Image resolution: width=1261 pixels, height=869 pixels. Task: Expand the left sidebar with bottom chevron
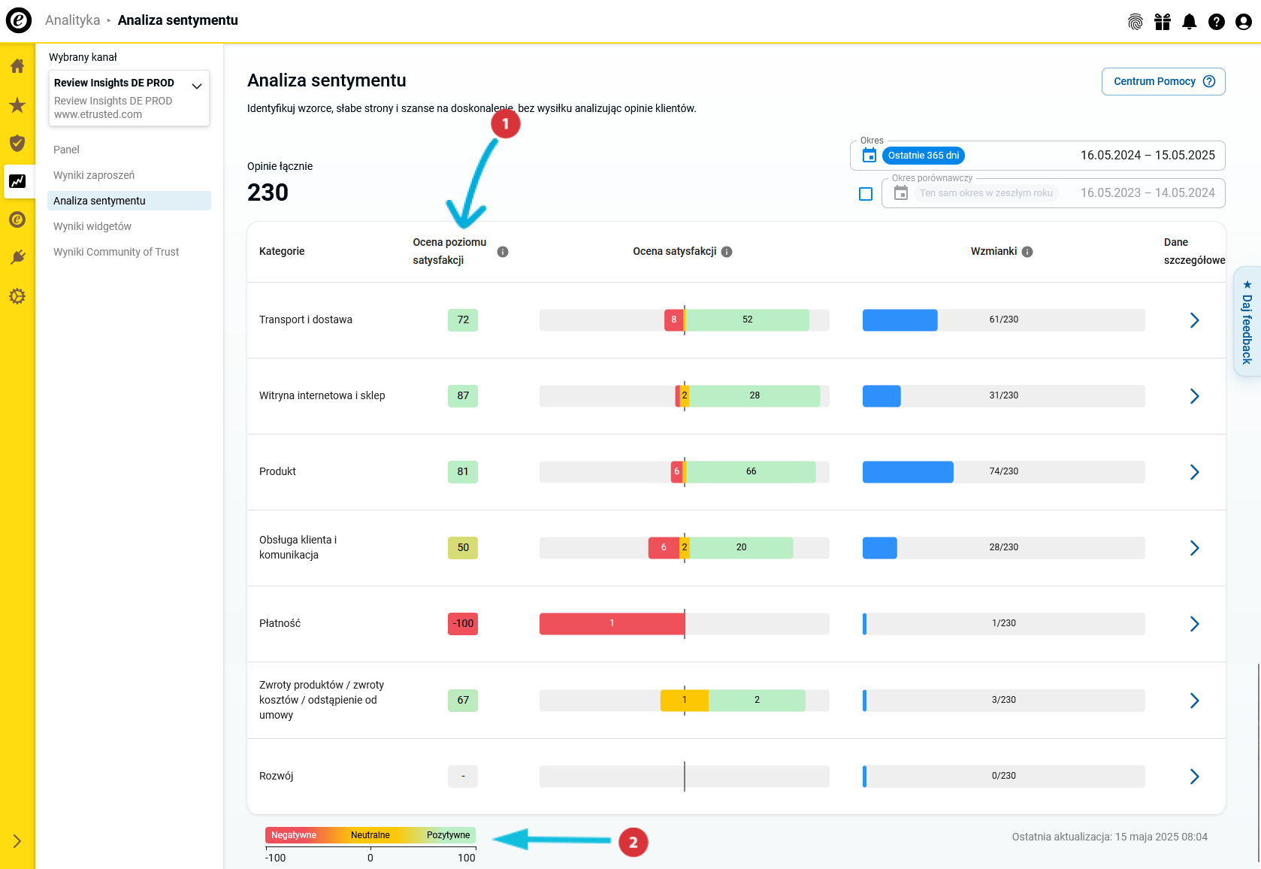point(17,841)
